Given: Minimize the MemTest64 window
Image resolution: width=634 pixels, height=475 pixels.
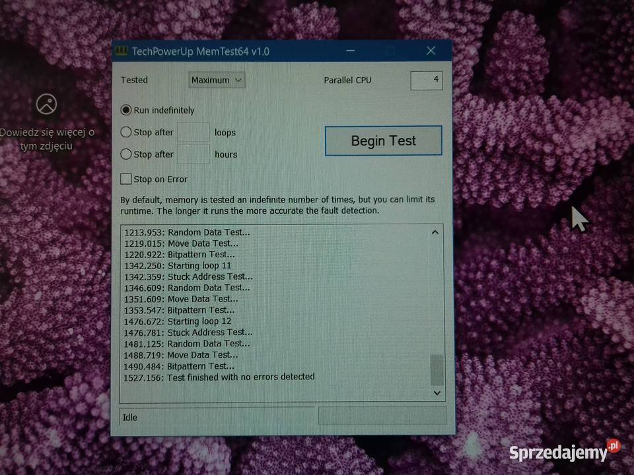Looking at the screenshot, I should (x=350, y=51).
